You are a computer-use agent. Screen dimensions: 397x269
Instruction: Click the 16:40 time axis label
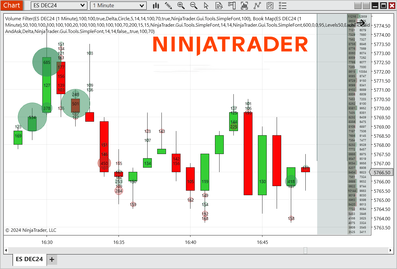click(x=190, y=242)
